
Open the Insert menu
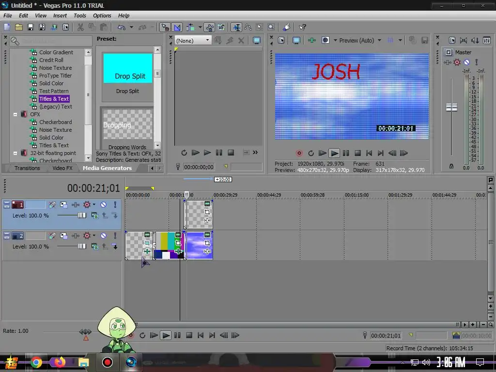tap(60, 15)
